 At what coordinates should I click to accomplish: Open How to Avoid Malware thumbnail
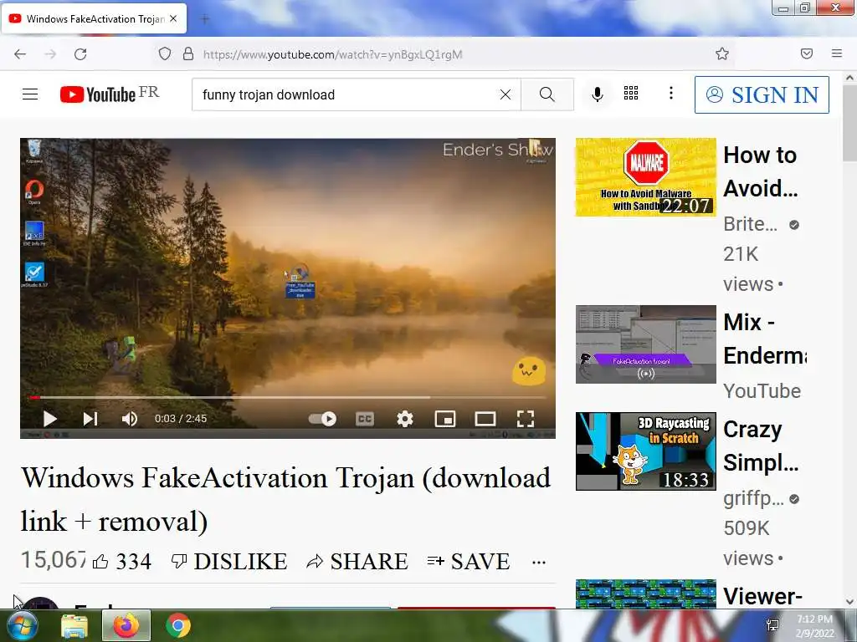pos(645,177)
